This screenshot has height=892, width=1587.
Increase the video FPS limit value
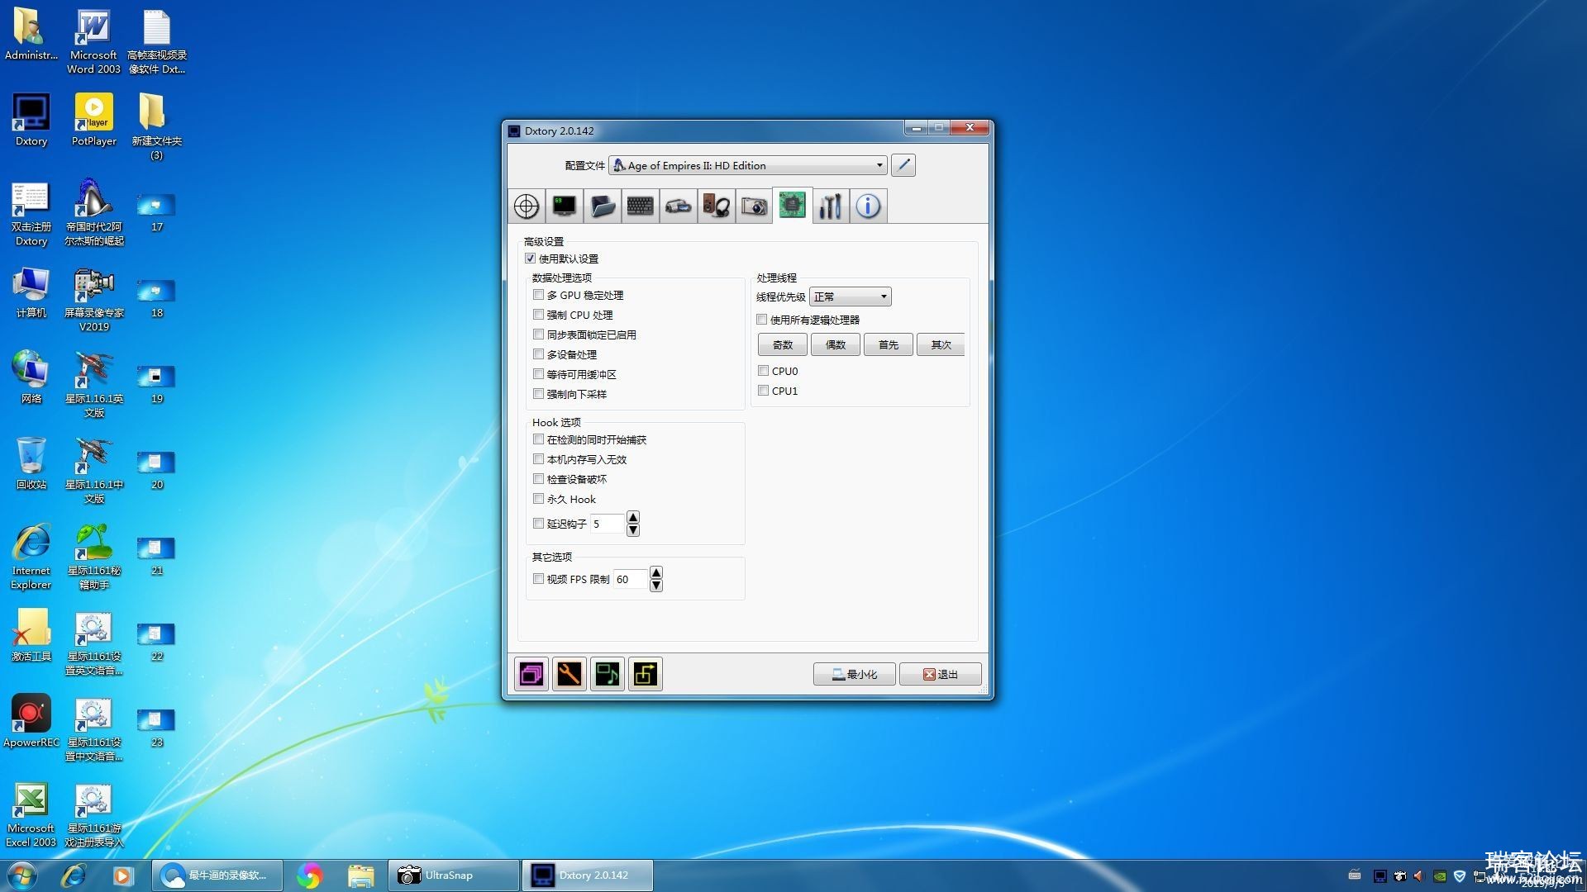(x=656, y=572)
